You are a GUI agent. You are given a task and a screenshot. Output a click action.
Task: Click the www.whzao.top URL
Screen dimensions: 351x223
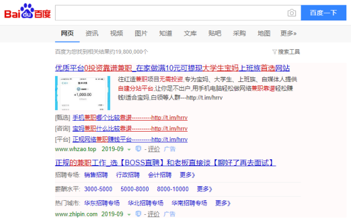click(75, 149)
